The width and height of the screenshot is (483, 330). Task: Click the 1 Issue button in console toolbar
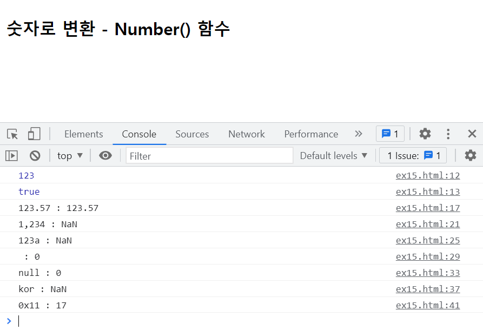413,156
